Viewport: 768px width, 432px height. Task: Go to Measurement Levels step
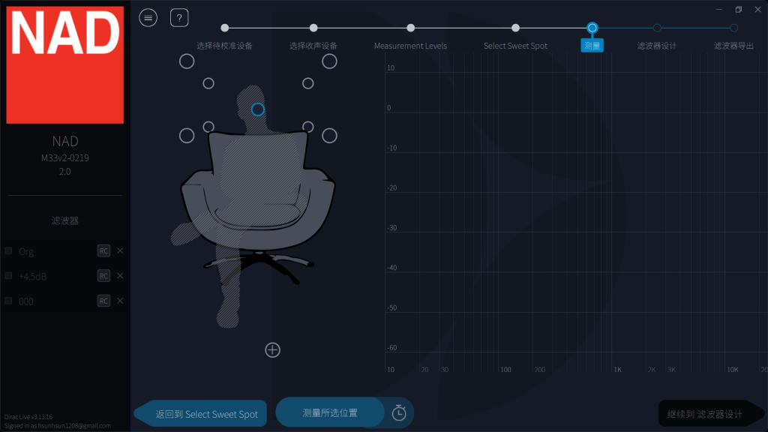click(x=410, y=46)
